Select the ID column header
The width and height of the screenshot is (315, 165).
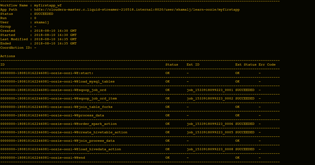coord(2,64)
